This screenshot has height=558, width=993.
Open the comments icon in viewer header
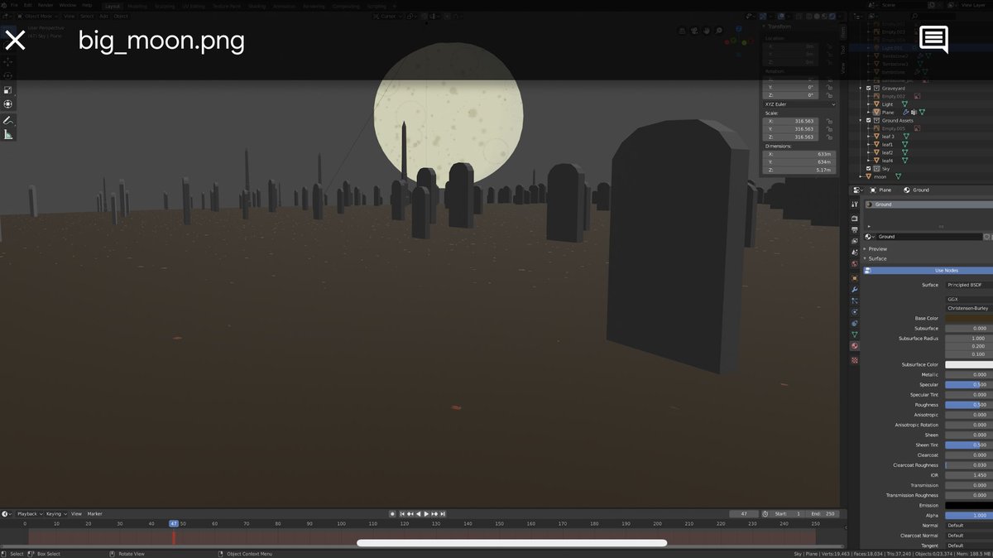[933, 39]
